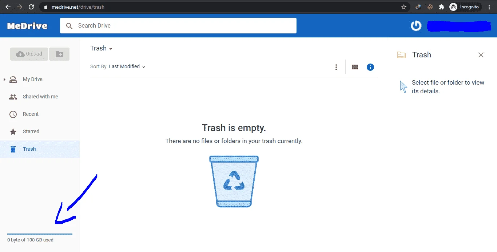
Task: Click the cookie extension icon
Action: tap(430, 7)
